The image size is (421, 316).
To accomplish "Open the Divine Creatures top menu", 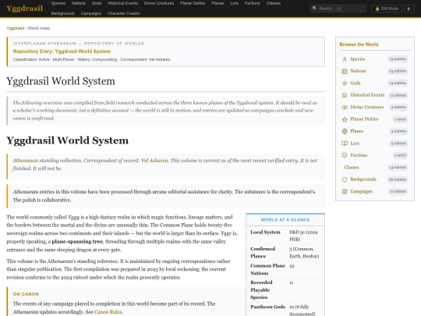I will [159, 3].
